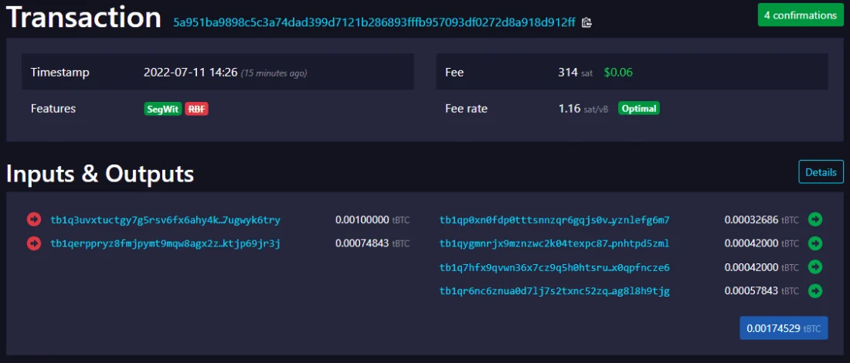This screenshot has height=363, width=850.
Task: Open input address tb1q3uvxtuctgy7g5rsv6fx6ahy4k
Action: (165, 220)
